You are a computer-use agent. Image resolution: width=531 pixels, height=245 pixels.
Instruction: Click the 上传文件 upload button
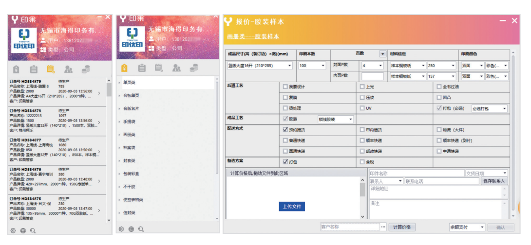(x=292, y=206)
